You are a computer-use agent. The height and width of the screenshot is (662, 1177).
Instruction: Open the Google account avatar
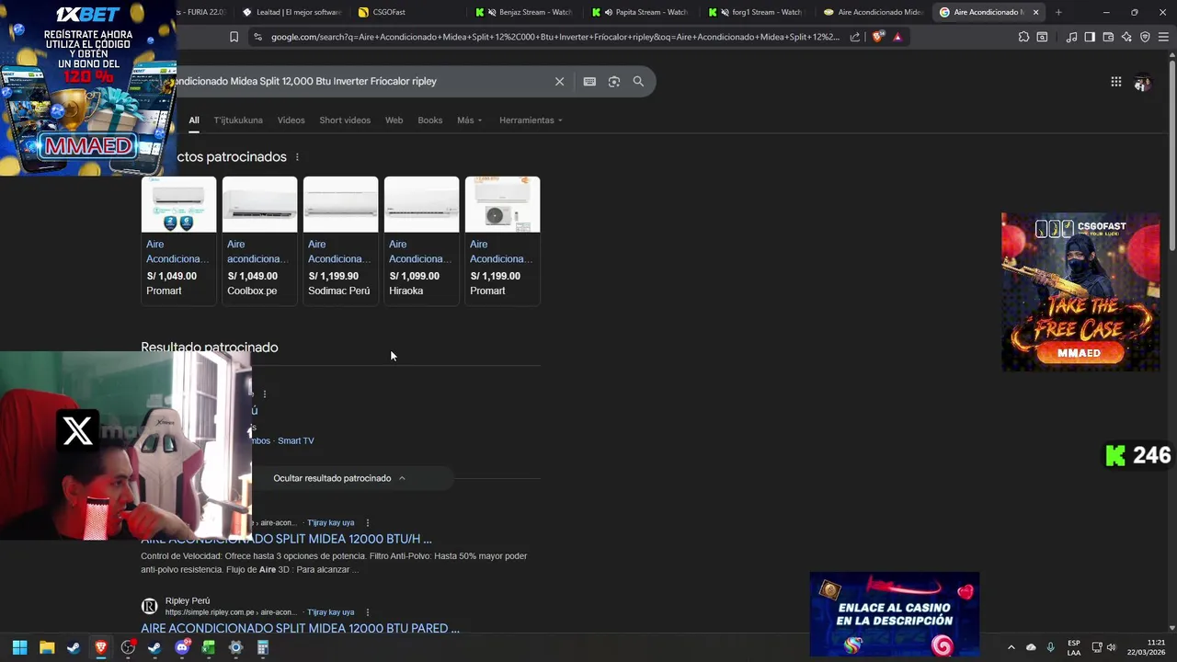1142,83
